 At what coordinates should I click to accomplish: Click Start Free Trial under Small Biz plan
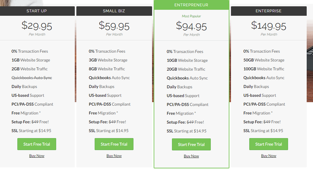pos(114,144)
